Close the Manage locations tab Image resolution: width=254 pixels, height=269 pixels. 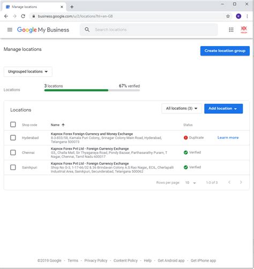pyautogui.click(x=62, y=7)
